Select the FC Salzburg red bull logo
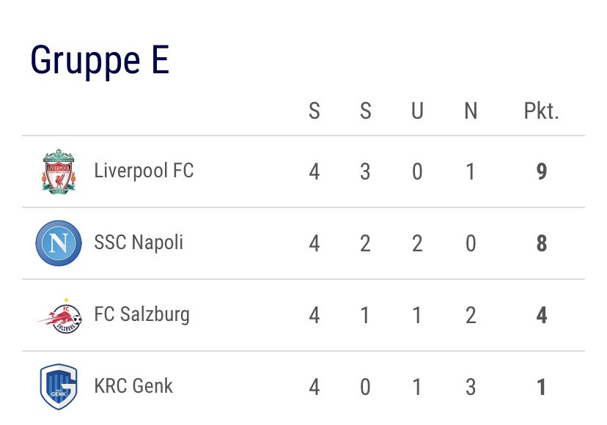 pyautogui.click(x=59, y=315)
